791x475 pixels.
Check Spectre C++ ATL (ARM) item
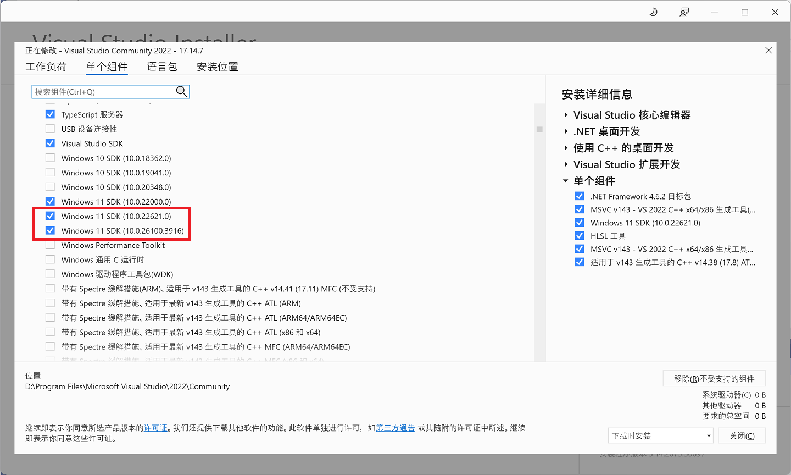(50, 303)
